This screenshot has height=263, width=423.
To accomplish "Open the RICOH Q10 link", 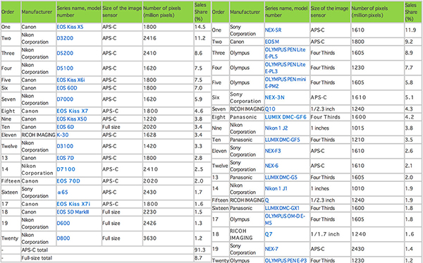I will coord(270,109).
